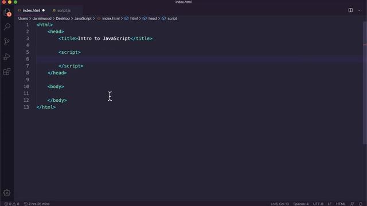Change indentation via Spaces: 4
The height and width of the screenshot is (206, 367).
click(300, 204)
